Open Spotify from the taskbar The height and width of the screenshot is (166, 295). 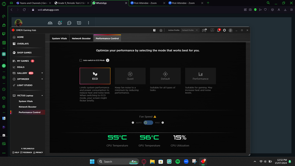(x=178, y=162)
